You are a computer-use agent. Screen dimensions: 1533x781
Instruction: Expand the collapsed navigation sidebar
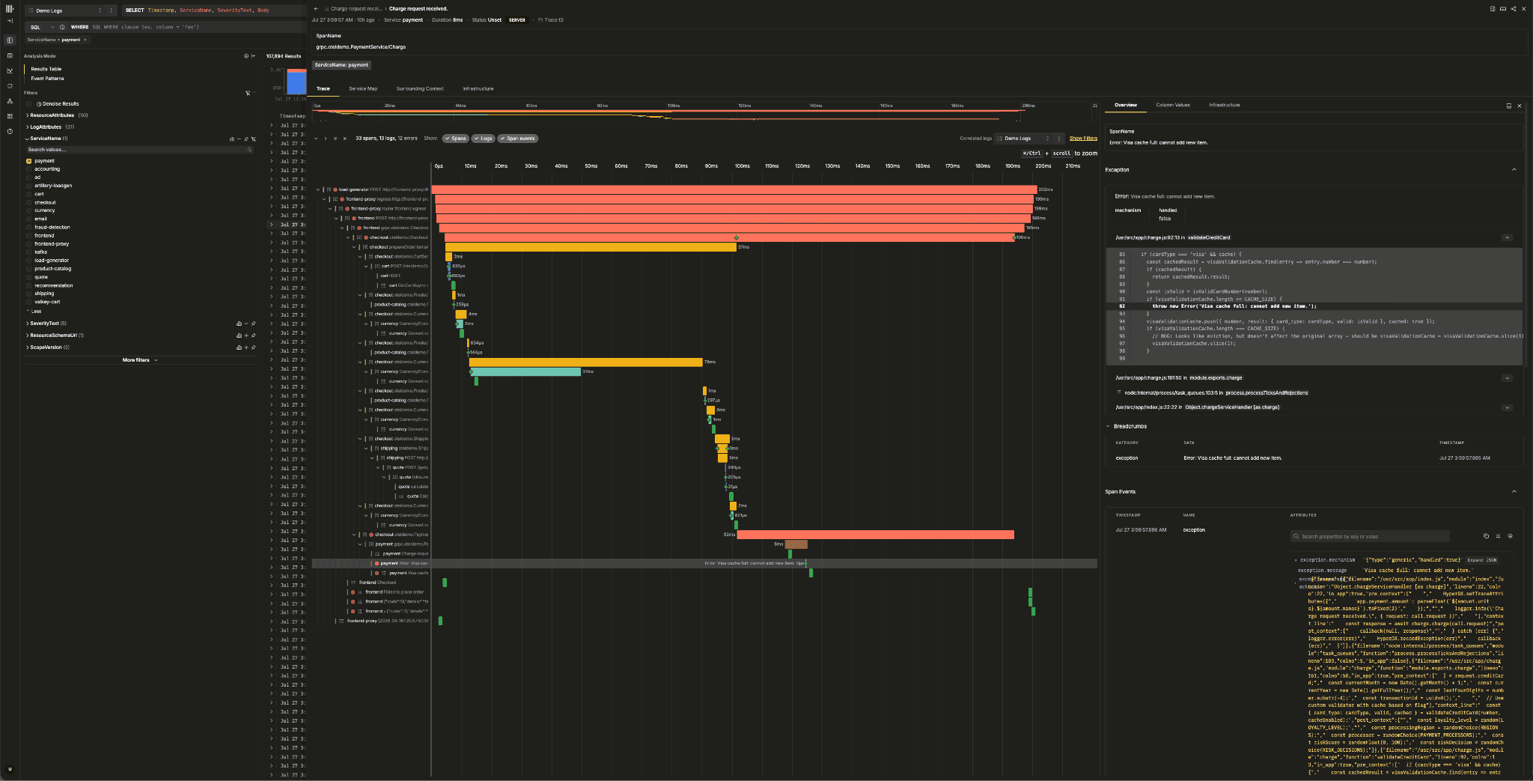[10, 21]
